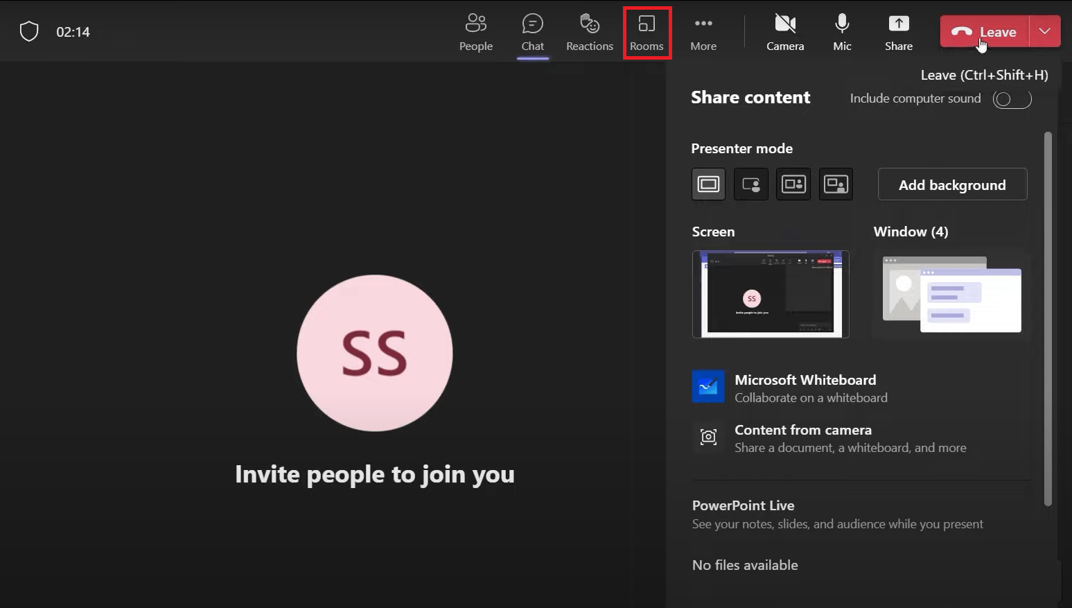Click Add background button
Viewport: 1072px width, 608px height.
pos(952,184)
